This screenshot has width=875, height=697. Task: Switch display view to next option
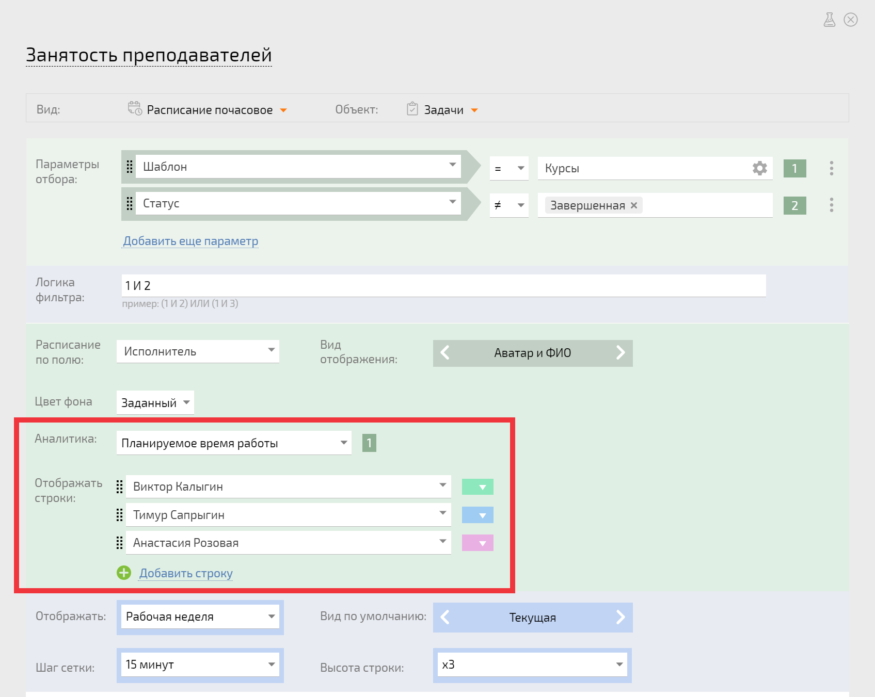[621, 353]
